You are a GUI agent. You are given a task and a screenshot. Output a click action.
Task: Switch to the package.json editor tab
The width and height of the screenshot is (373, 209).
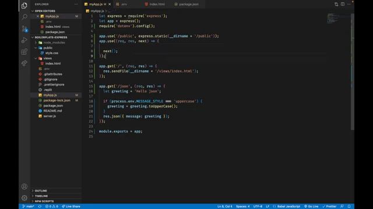point(188,4)
